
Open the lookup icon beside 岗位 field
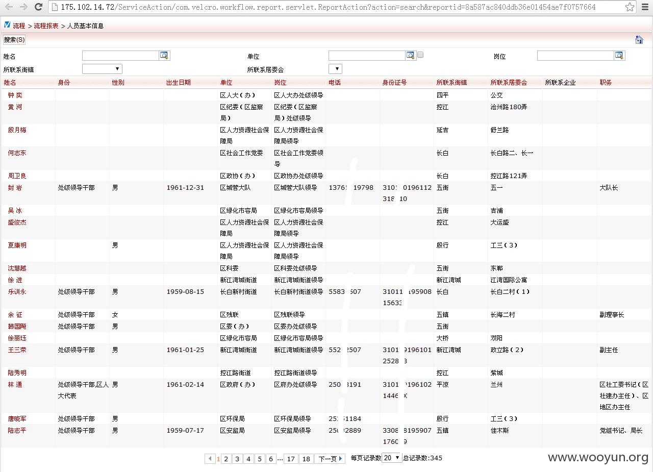click(x=619, y=56)
